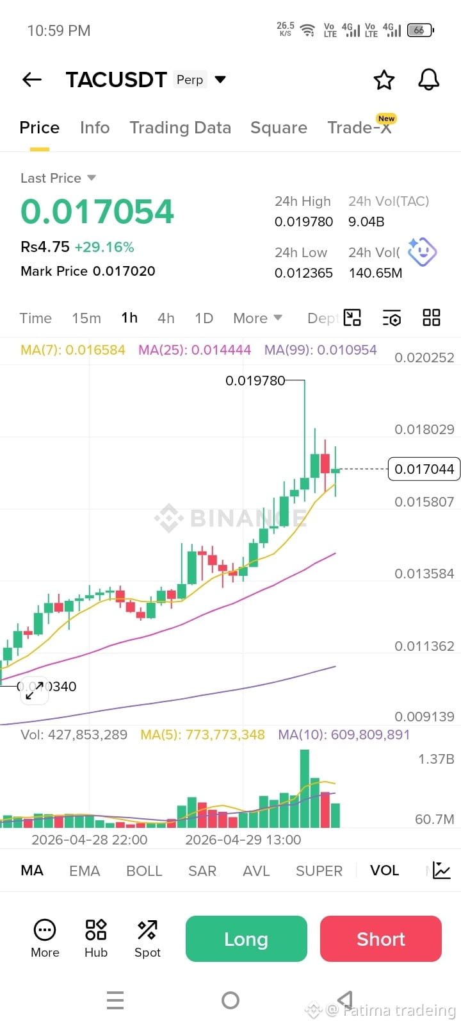Select 15m chart interval

coord(86,318)
